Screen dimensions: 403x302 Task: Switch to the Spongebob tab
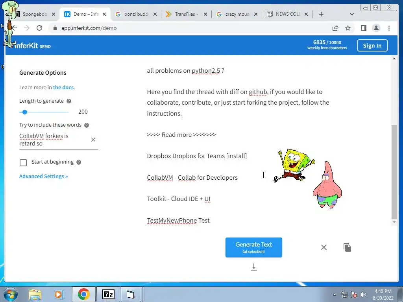pyautogui.click(x=35, y=14)
